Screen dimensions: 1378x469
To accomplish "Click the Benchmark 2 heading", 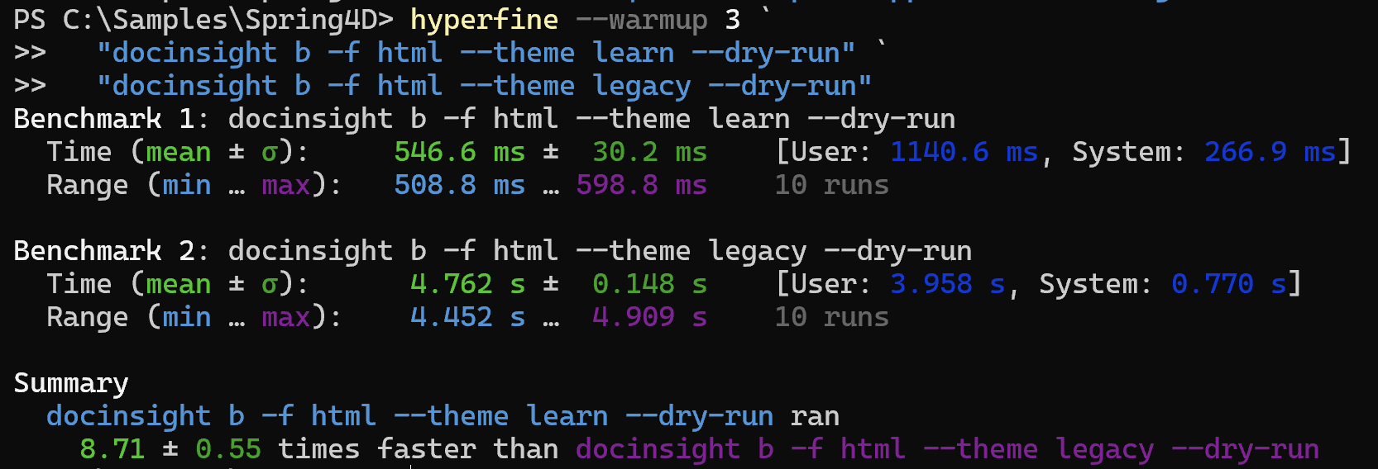I will tap(103, 251).
